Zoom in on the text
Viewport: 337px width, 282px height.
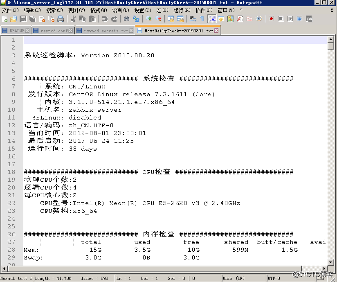(148, 19)
